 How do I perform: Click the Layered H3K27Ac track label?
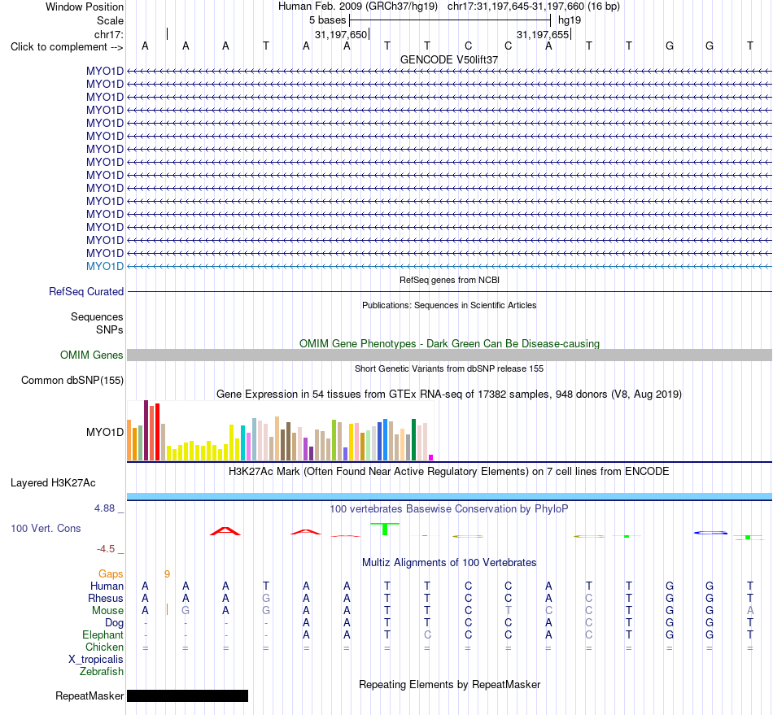point(53,483)
